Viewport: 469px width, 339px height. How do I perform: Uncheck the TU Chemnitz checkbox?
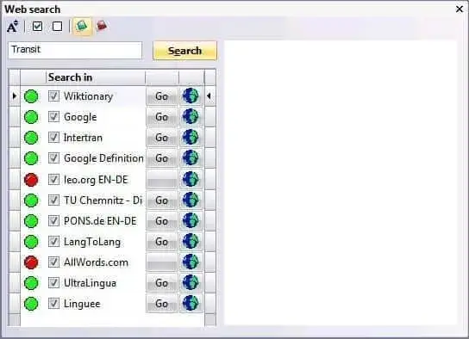pyautogui.click(x=53, y=200)
